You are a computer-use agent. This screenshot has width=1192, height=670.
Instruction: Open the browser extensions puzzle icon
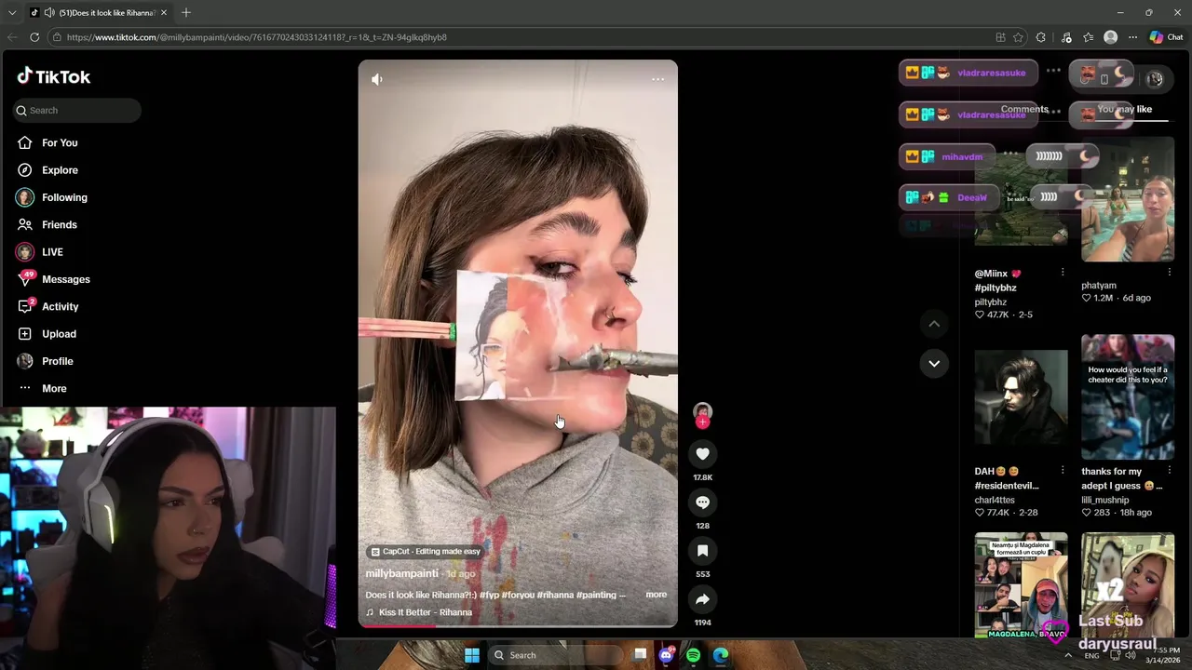coord(1041,37)
